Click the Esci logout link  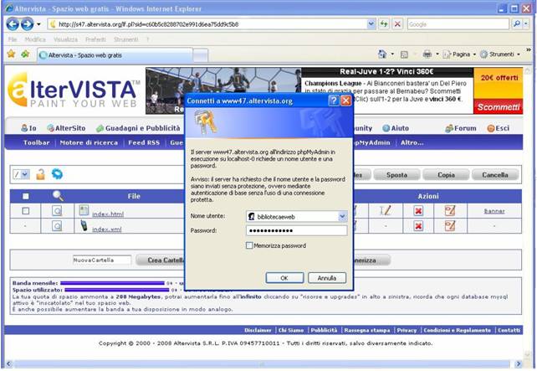coord(499,128)
